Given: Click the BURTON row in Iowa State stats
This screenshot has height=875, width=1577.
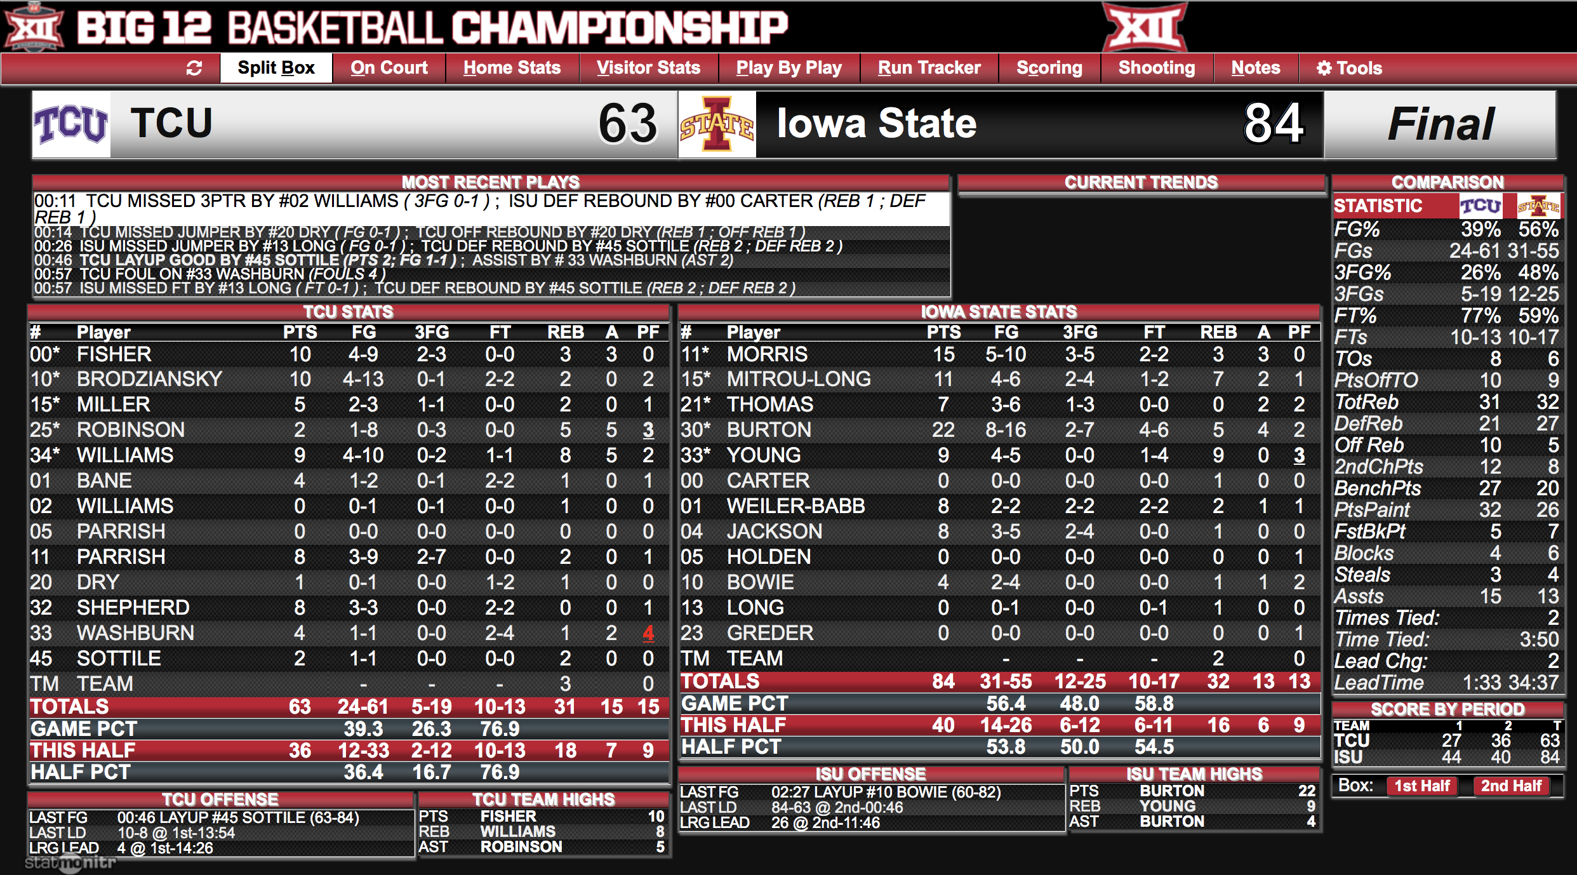Looking at the screenshot, I should pos(999,430).
